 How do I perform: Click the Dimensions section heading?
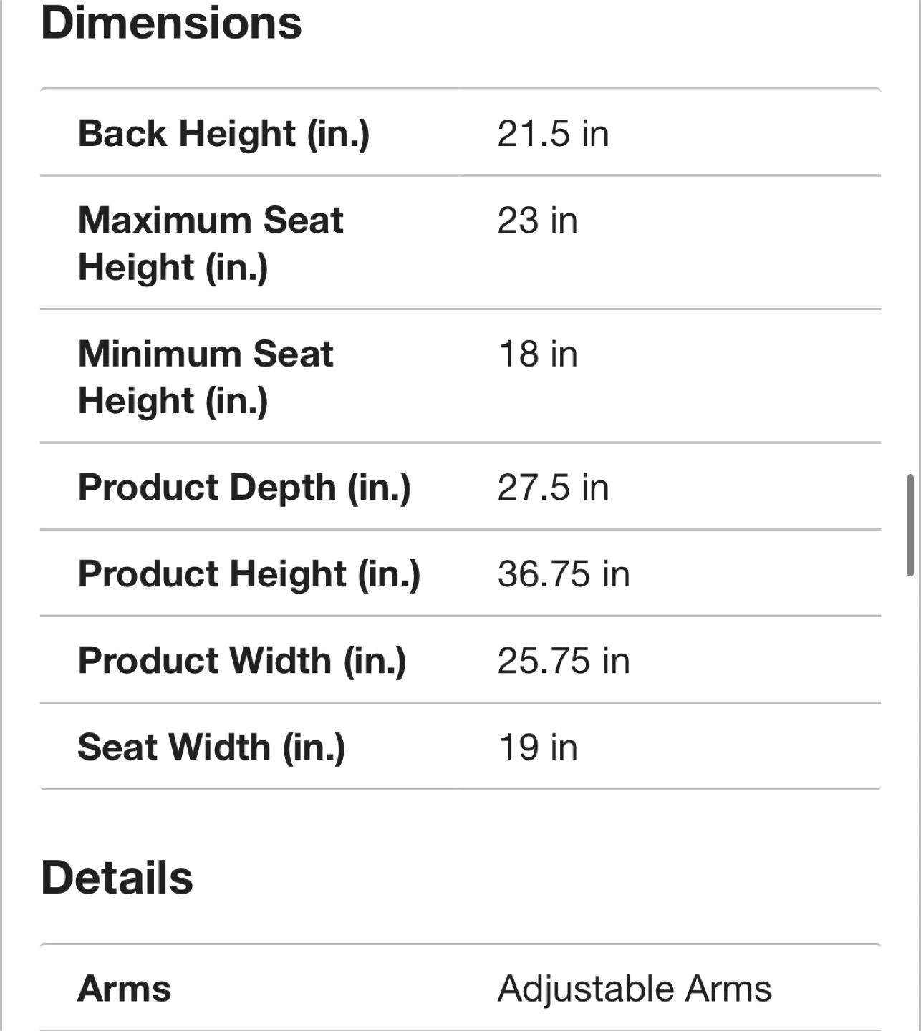(x=171, y=23)
